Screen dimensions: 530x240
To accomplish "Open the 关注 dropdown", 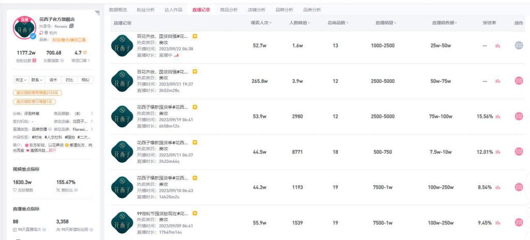I will 21,80.
